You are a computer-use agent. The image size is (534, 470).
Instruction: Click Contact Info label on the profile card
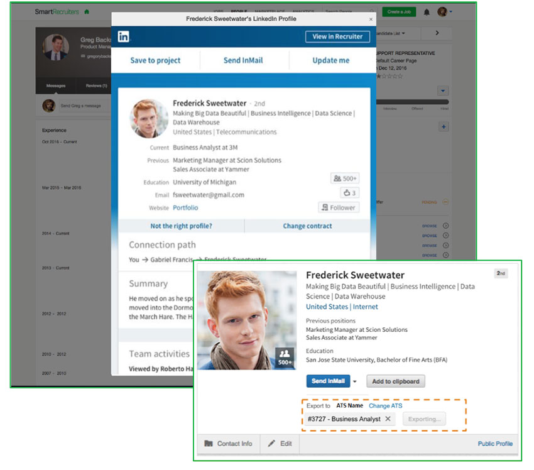pos(235,444)
